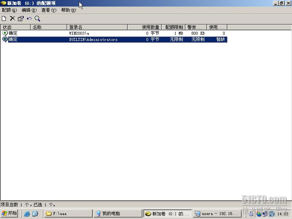Select the WIN2003\a login entry
292x219 pixels.
79,33
